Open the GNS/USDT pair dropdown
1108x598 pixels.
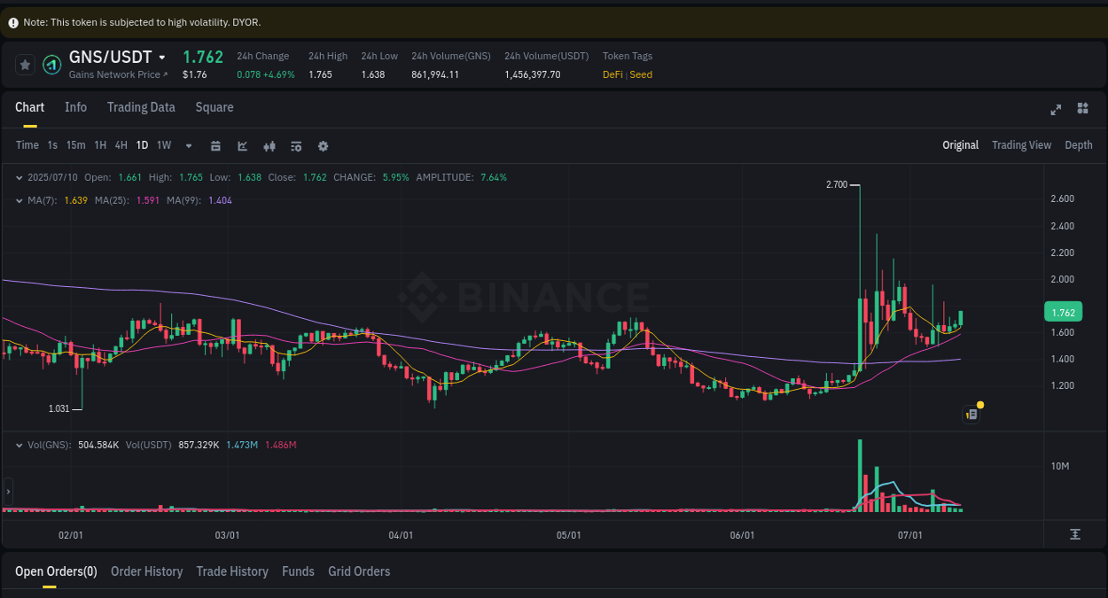click(x=164, y=57)
